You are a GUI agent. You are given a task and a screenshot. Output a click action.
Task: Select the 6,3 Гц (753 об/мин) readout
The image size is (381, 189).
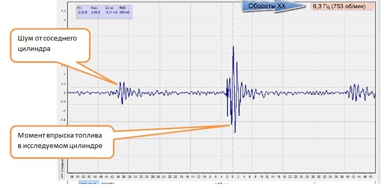[342, 6]
